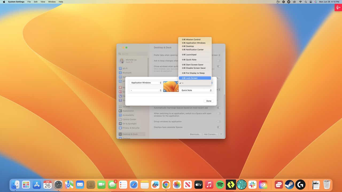Open Finder from the Dock
The width and height of the screenshot is (342, 192).
pos(15,185)
